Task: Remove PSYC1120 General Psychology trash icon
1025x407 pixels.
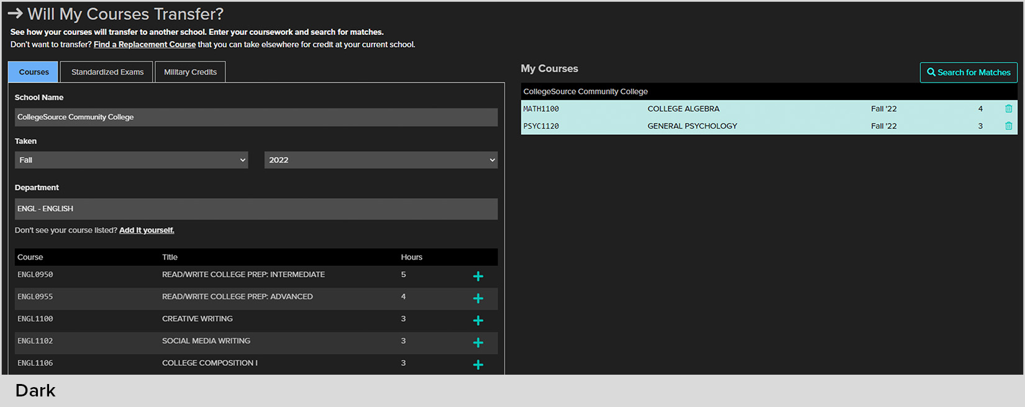Action: click(x=1008, y=126)
